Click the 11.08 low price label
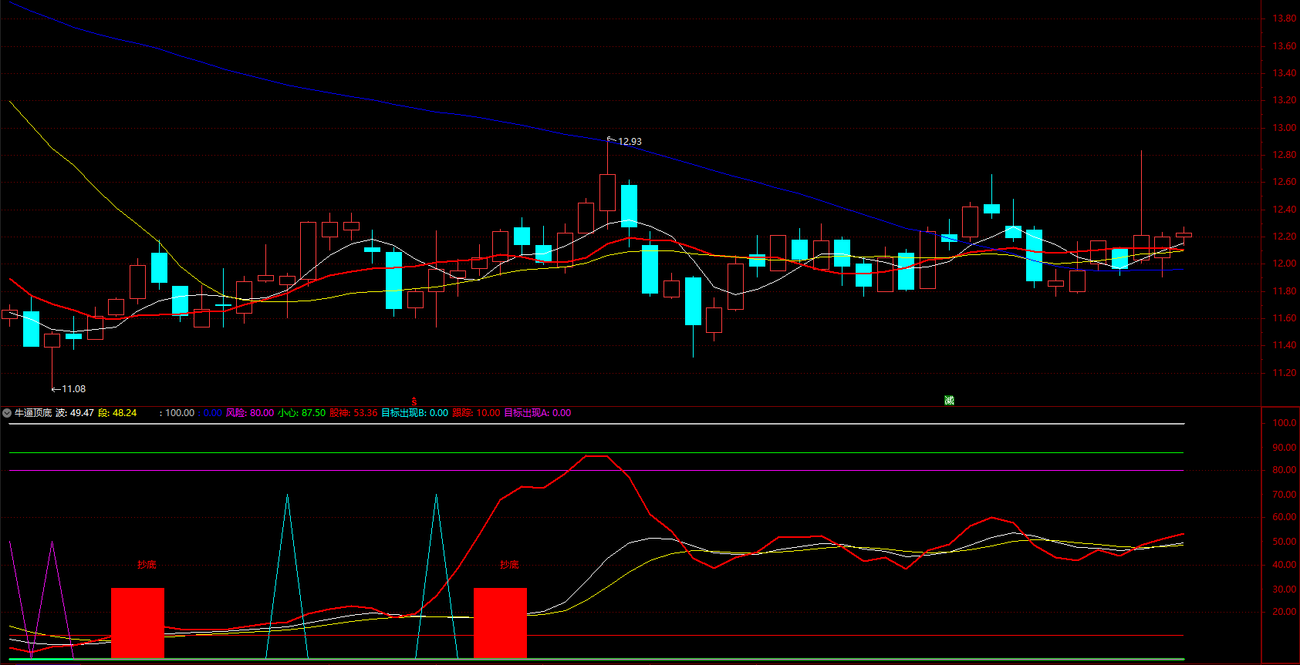 [x=73, y=389]
